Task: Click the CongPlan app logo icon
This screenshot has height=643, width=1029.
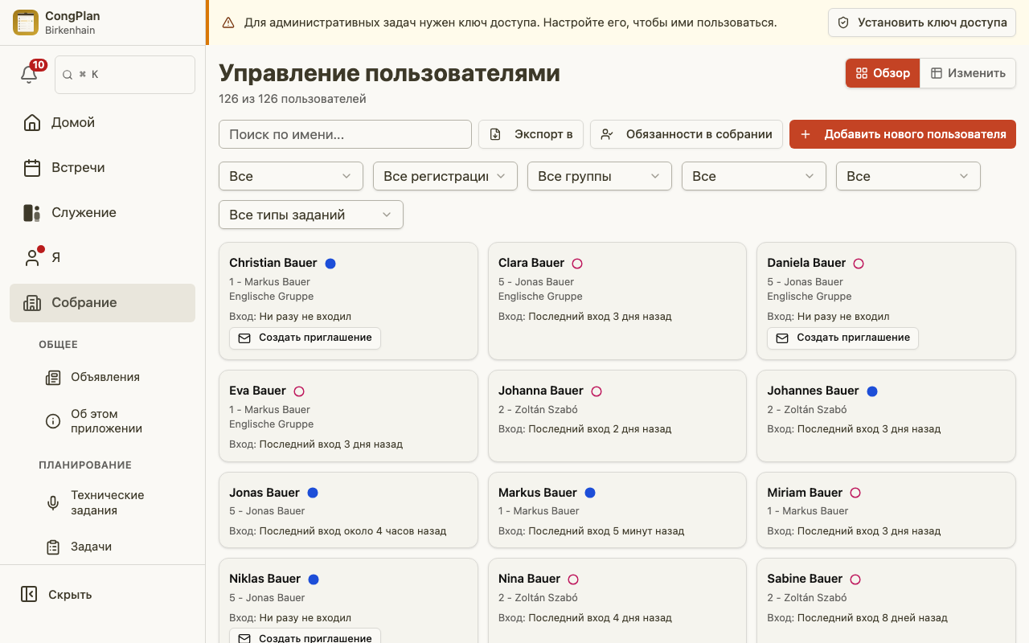Action: pos(26,23)
